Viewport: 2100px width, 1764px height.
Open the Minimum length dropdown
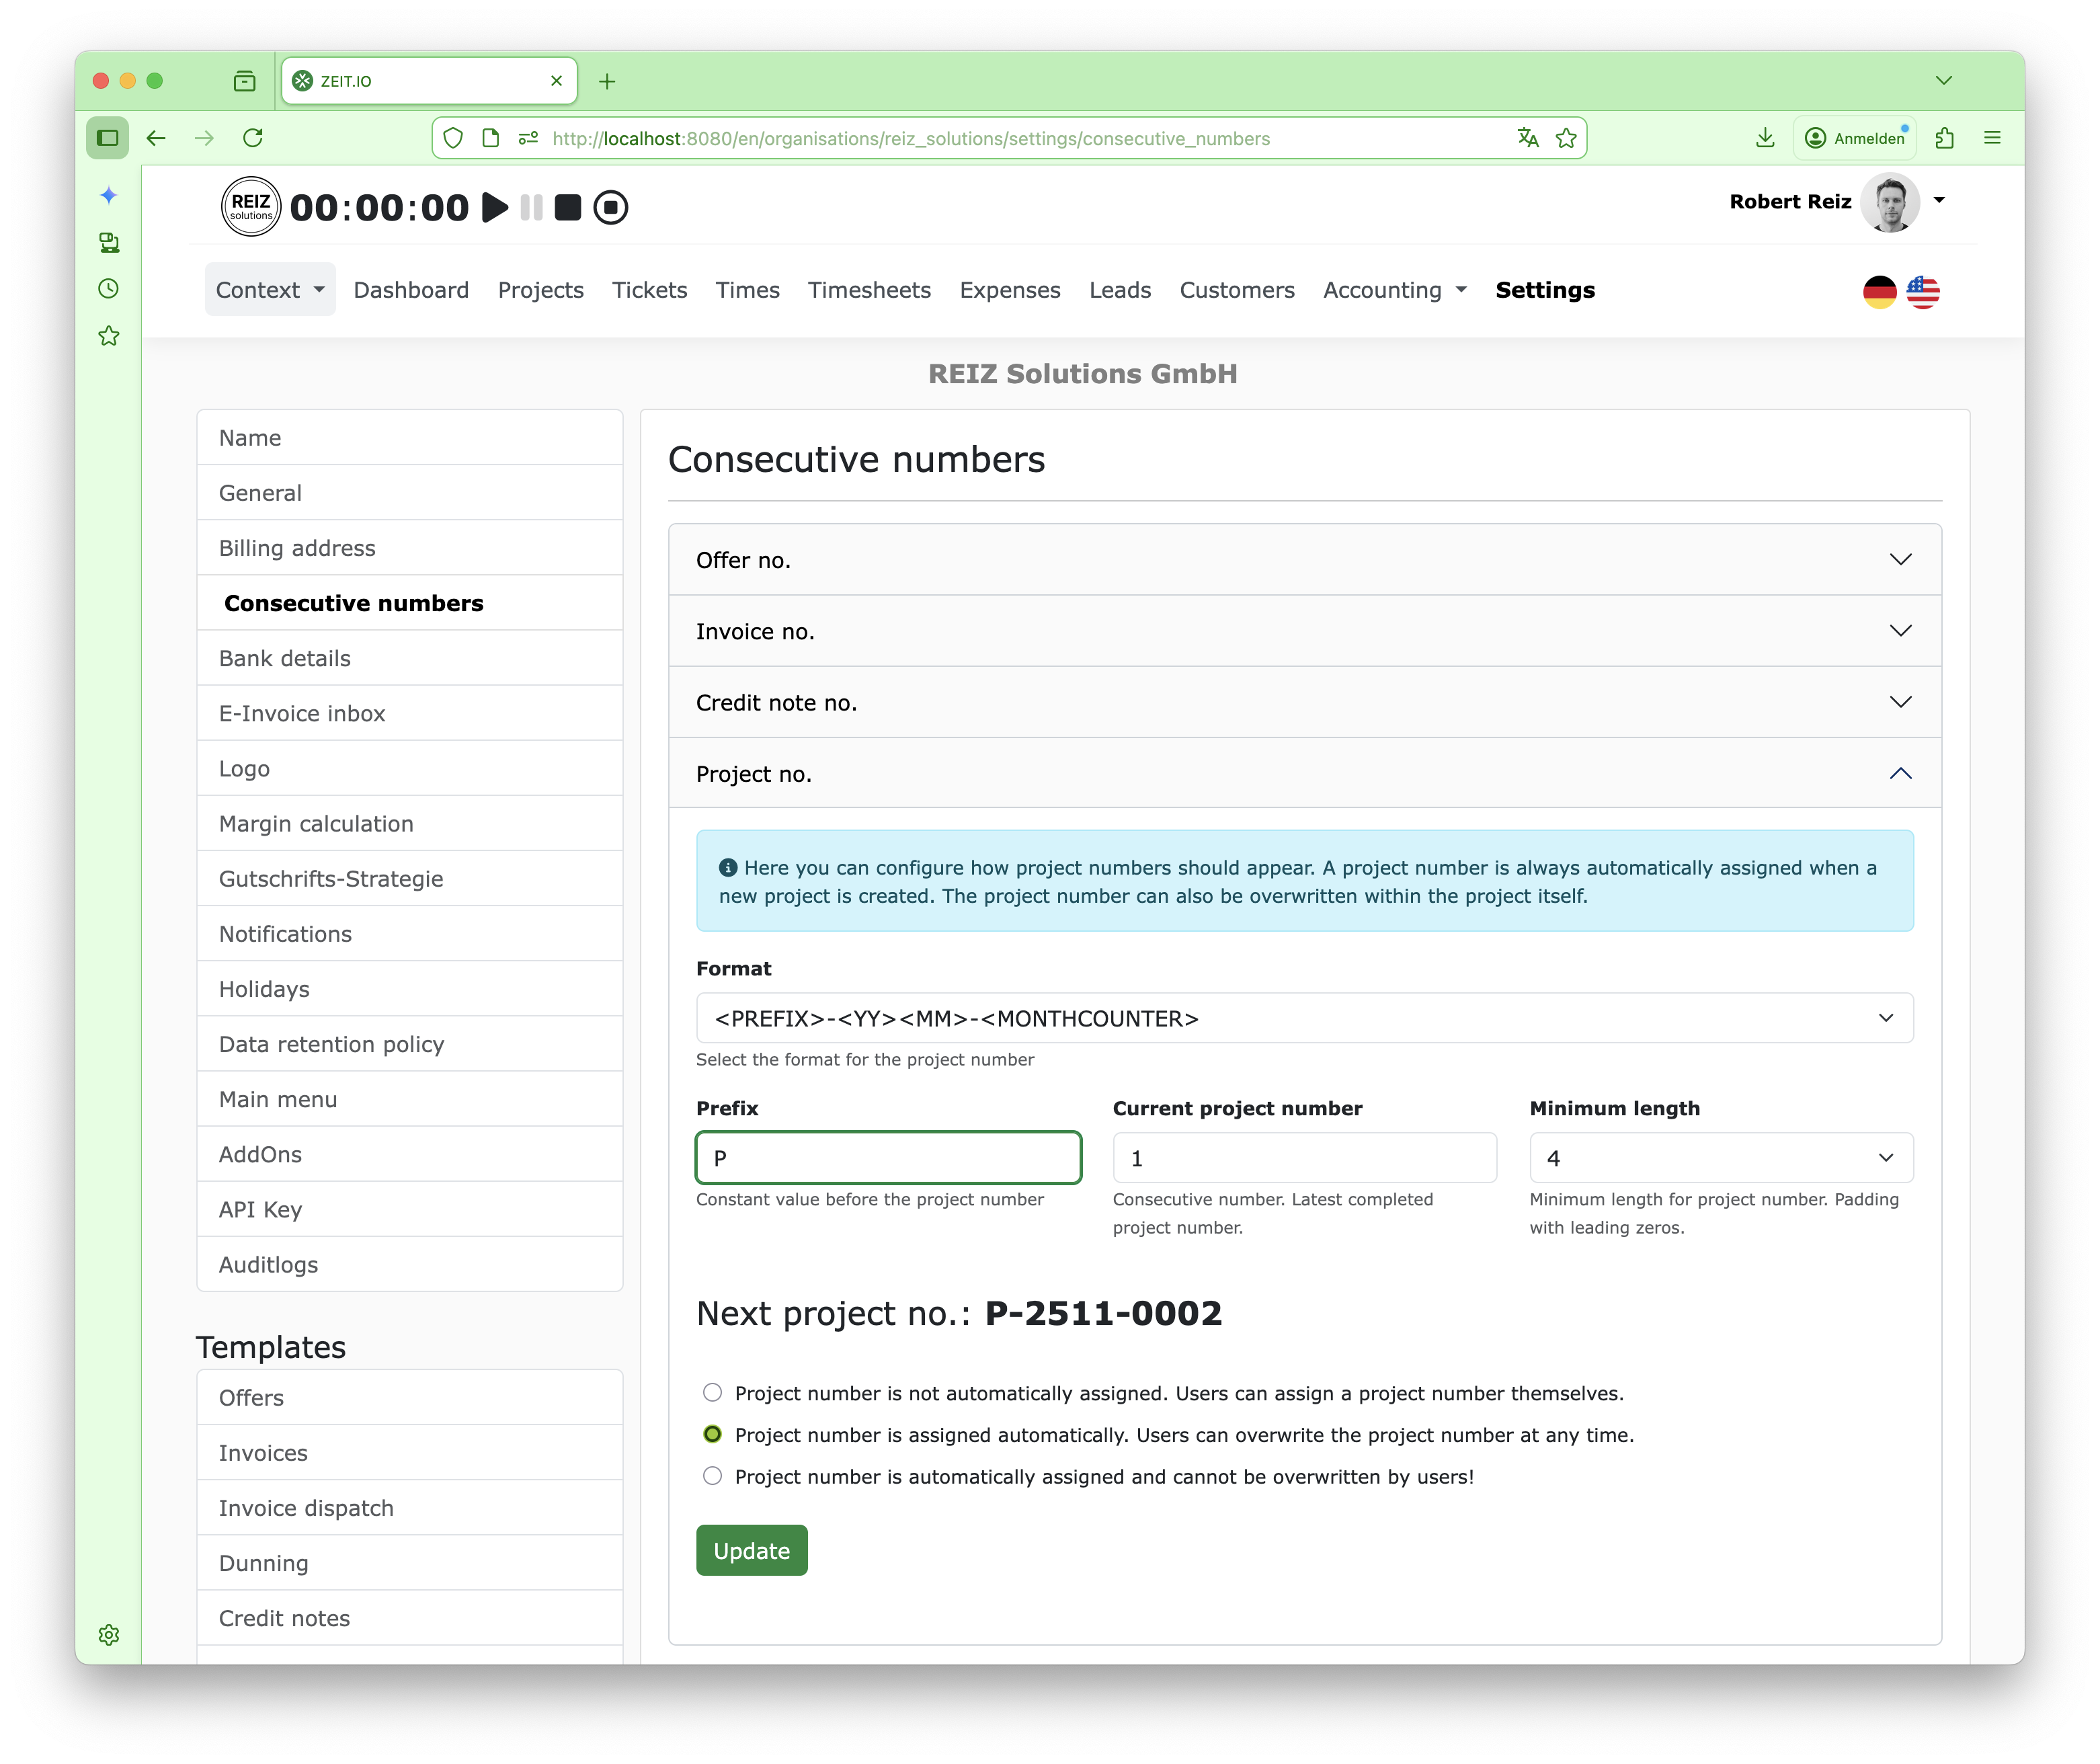(x=1720, y=1157)
